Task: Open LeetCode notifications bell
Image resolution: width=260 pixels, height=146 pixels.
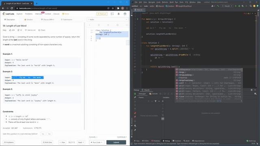Action: coord(119,14)
